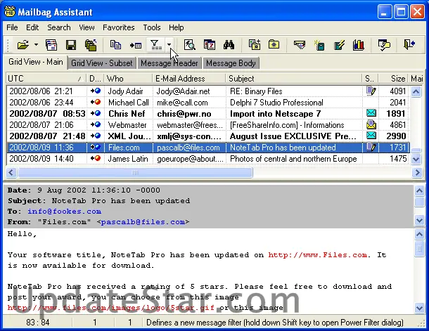
Task: Click the magnifier quick search icon
Action: (x=189, y=45)
